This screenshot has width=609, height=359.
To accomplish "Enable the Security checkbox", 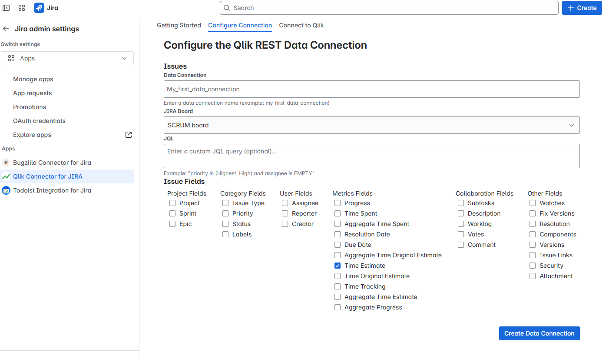I will click(533, 266).
